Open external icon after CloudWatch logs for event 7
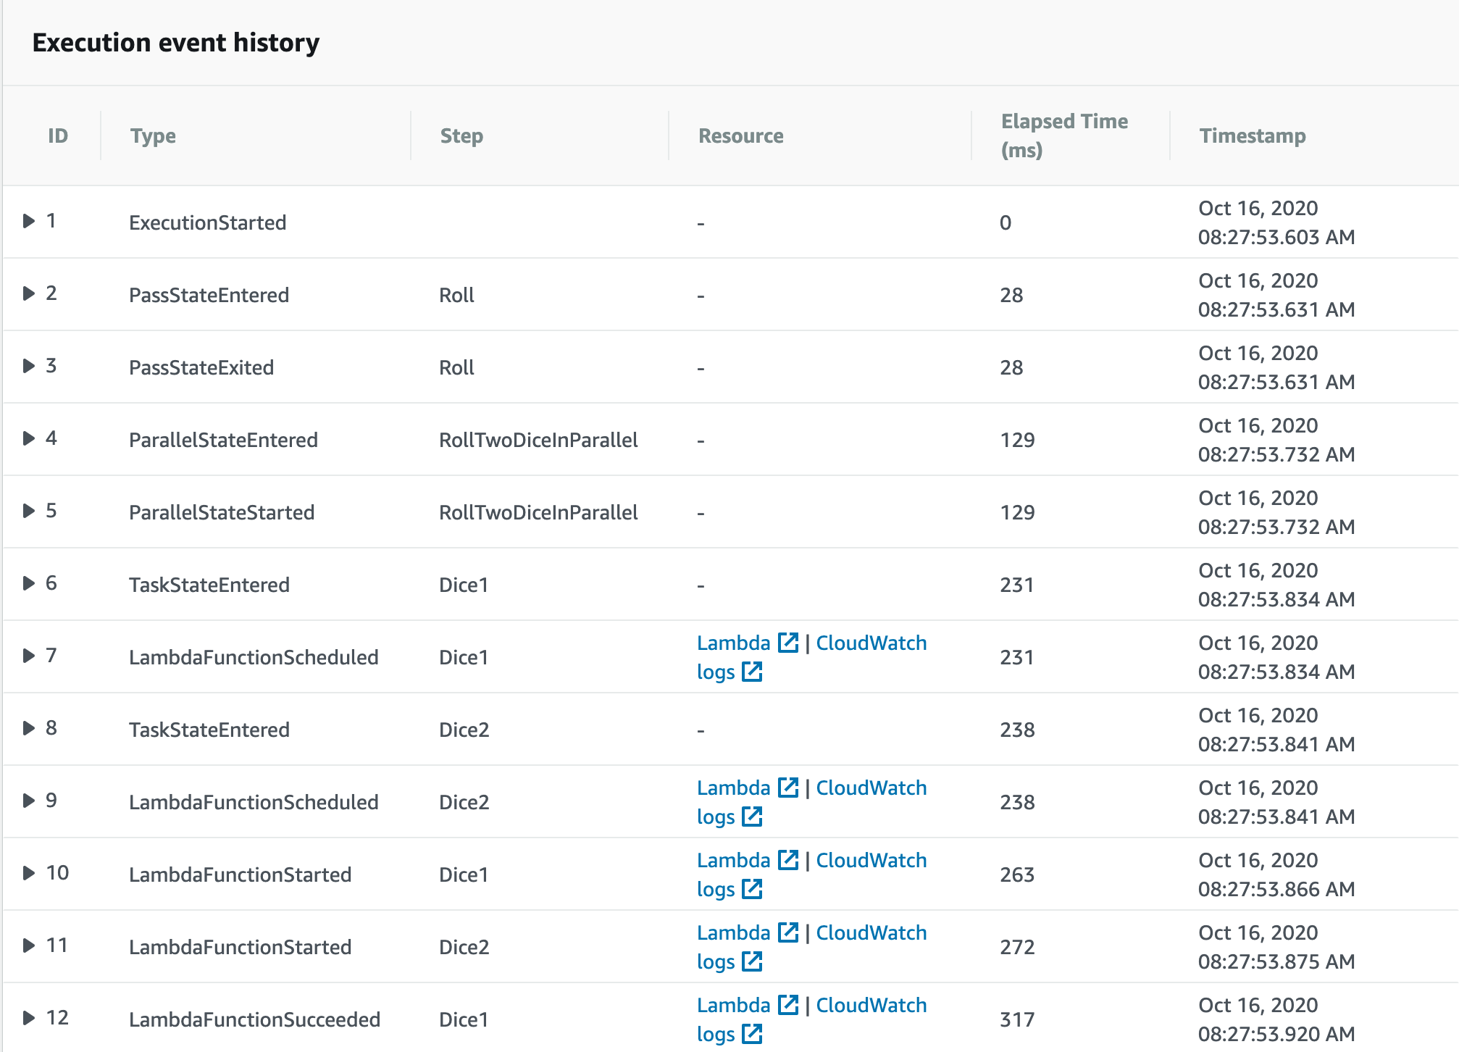1459x1052 pixels. click(x=752, y=672)
